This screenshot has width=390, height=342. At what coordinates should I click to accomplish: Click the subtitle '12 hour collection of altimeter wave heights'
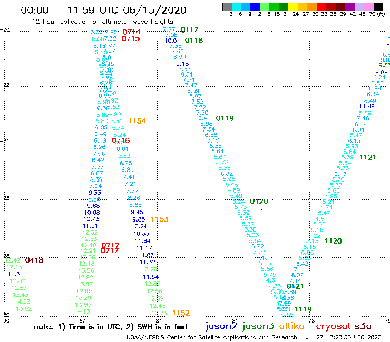(102, 22)
